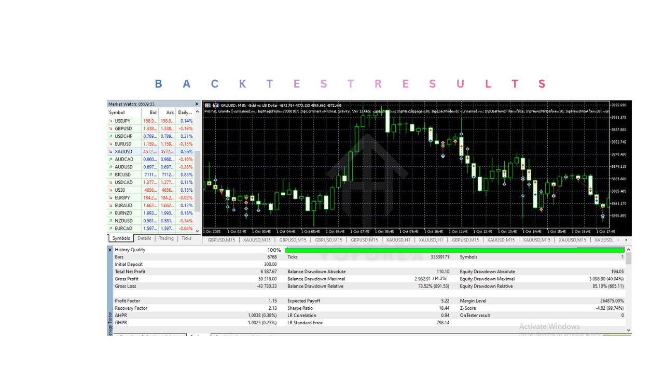Screen dimensions: 664x373
Task: Click the green History Quality progress bar
Action: click(x=454, y=250)
